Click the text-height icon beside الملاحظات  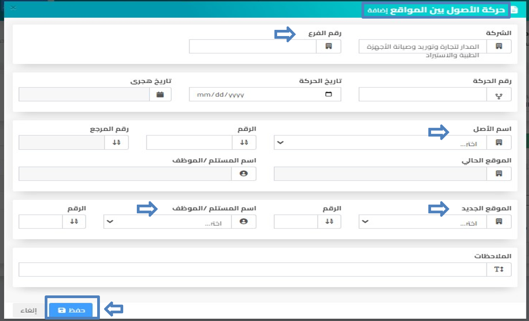(499, 269)
